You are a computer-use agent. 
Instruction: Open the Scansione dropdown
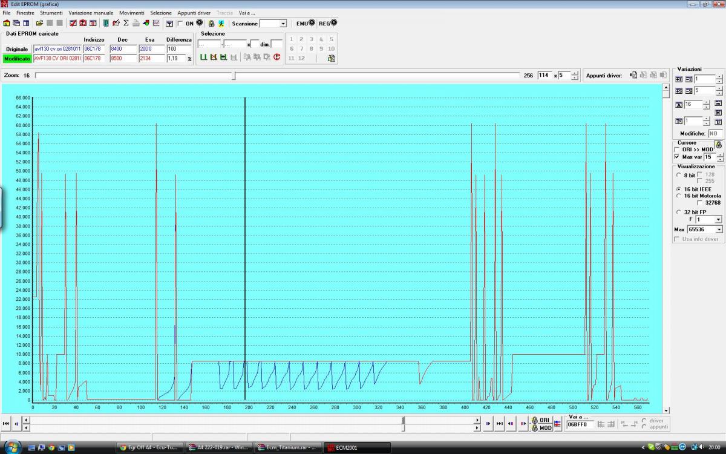pos(283,24)
